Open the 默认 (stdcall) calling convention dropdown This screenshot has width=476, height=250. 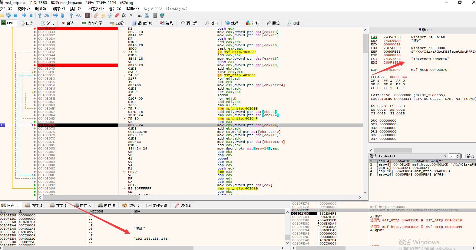[408, 156]
